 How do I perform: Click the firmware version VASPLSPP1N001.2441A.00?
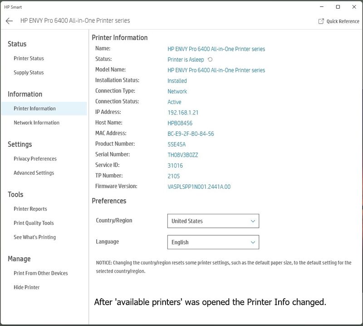[199, 187]
